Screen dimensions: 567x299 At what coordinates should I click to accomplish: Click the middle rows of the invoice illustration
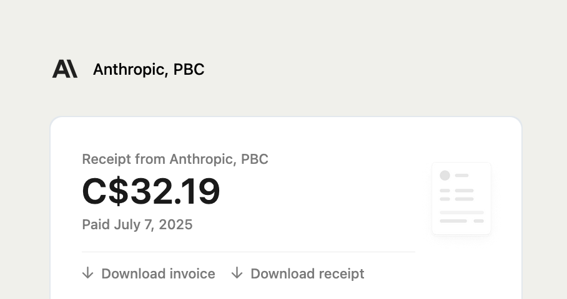pyautogui.click(x=457, y=194)
